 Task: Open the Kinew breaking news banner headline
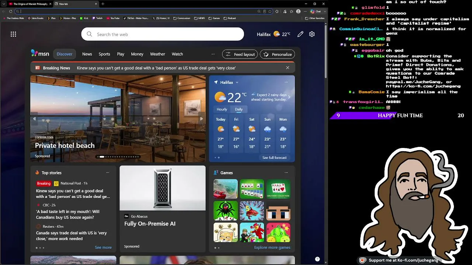coord(156,68)
